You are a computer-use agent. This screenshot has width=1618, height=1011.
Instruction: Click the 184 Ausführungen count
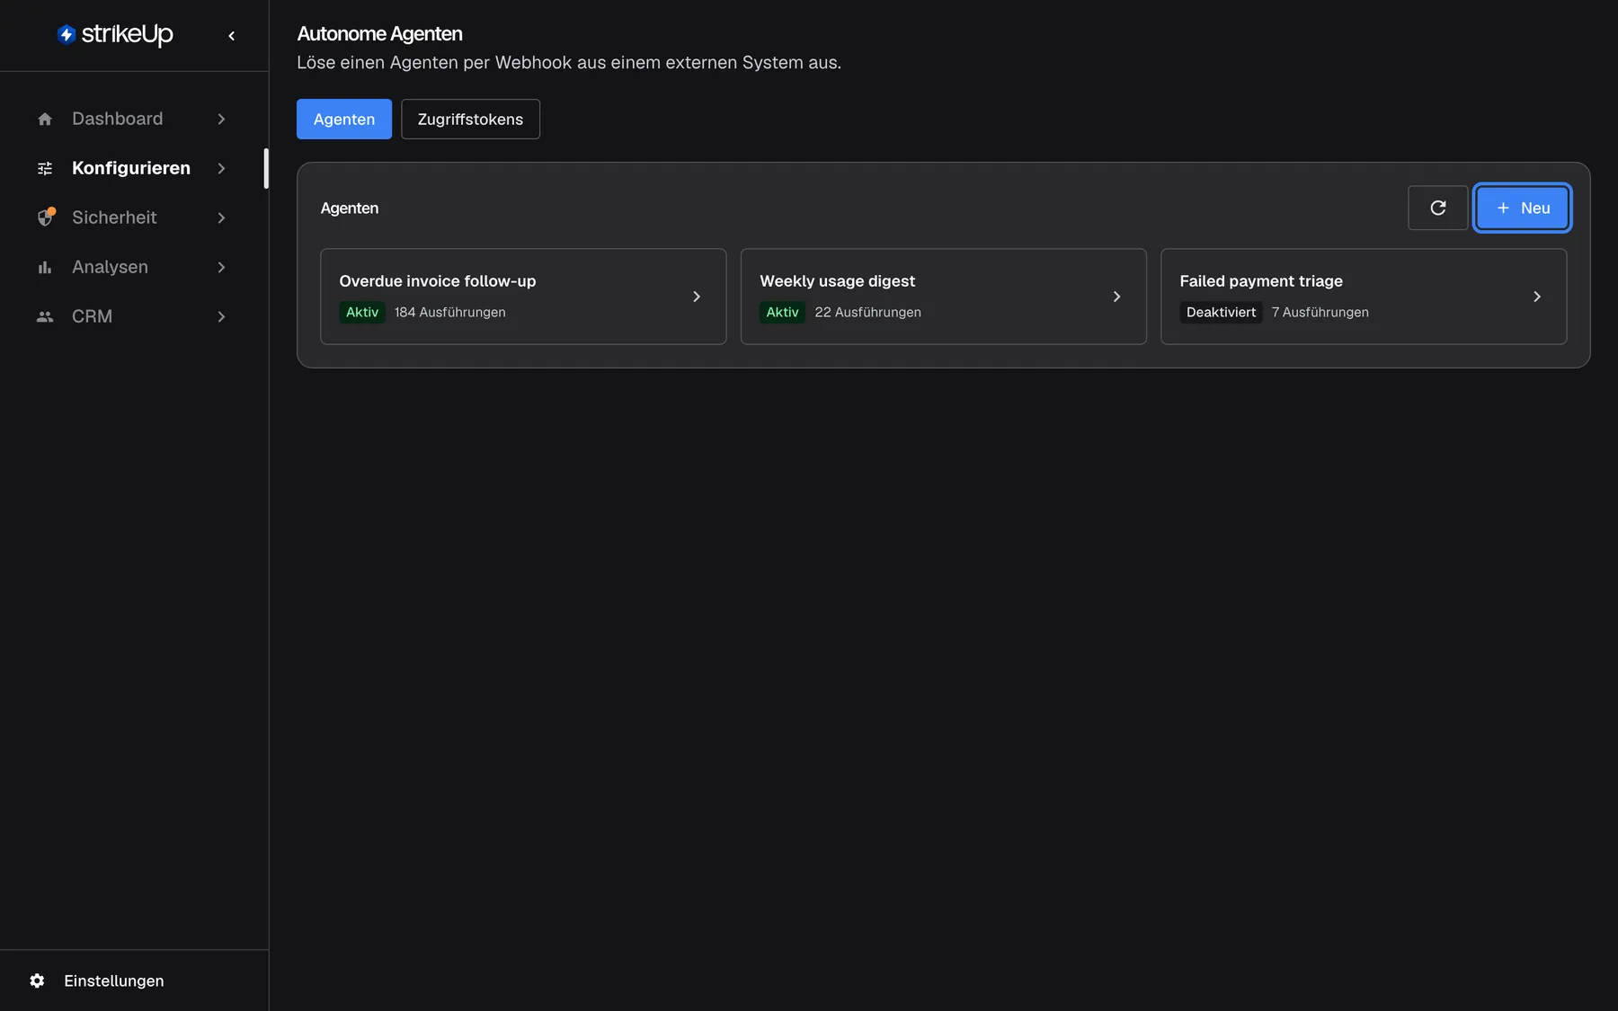click(x=449, y=312)
